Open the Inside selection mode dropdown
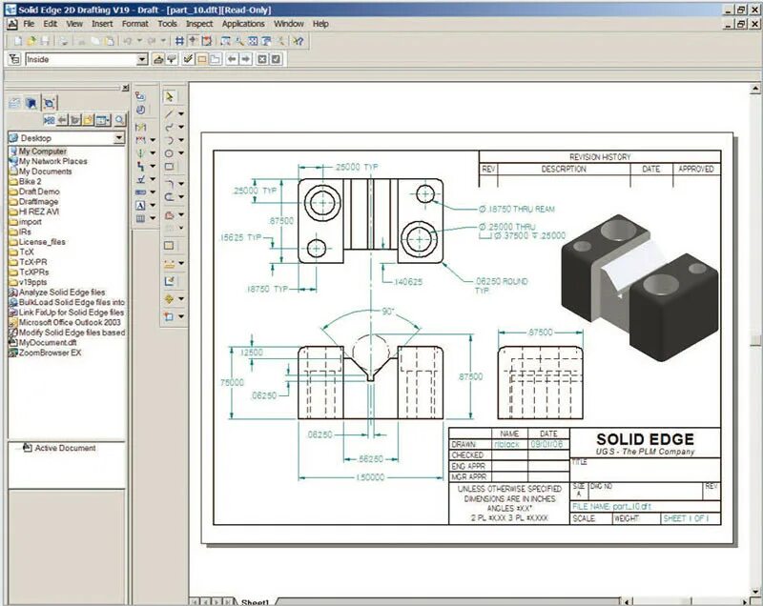 pos(141,59)
